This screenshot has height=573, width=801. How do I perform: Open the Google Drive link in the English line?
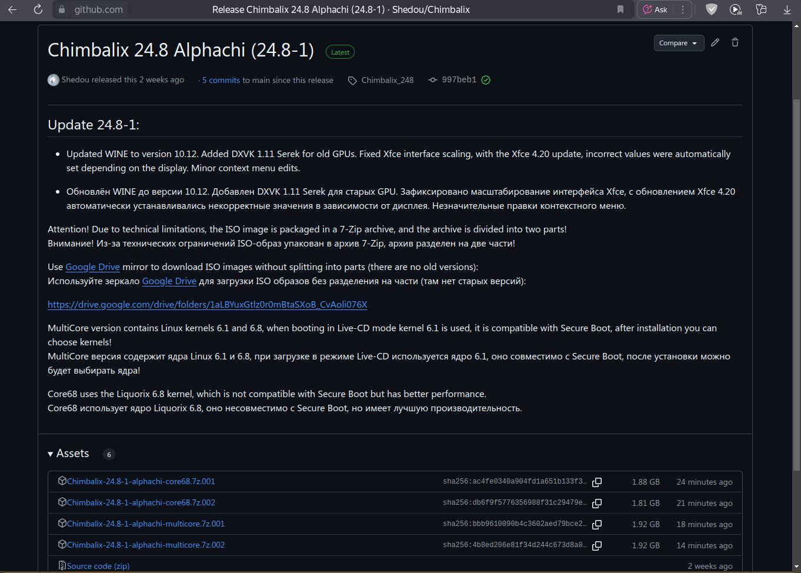(x=92, y=266)
